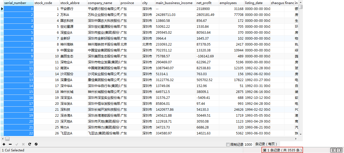The height and width of the screenshot is (153, 344).
Task: Click the net_profit cell -5409.41
Action: pyautogui.click(x=207, y=98)
